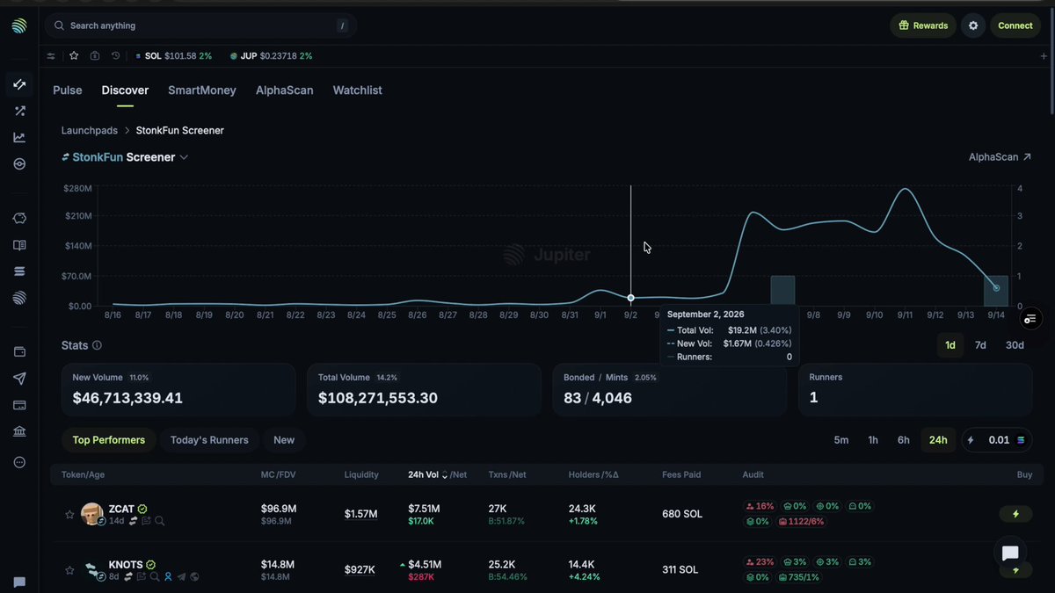This screenshot has height=593, width=1055.
Task: Click the settings gear icon
Action: [973, 25]
